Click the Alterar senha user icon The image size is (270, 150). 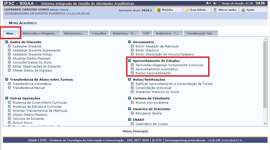[215, 10]
